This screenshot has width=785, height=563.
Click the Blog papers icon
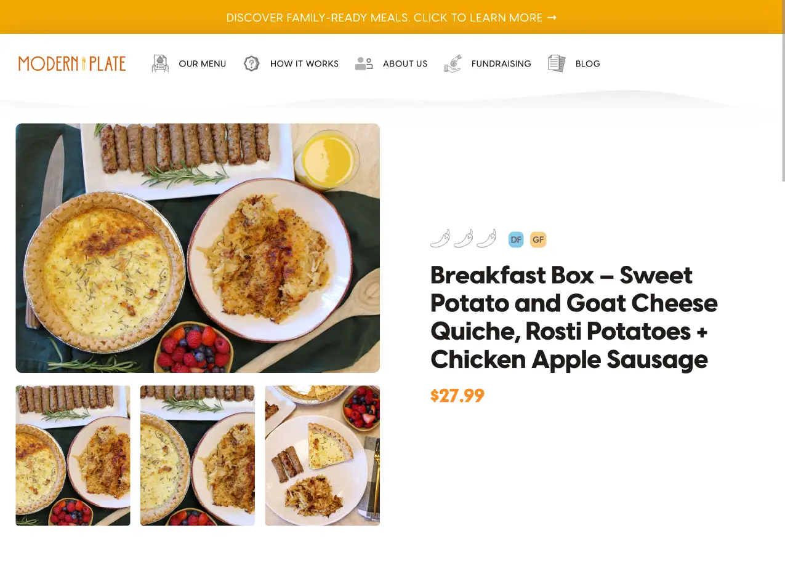(556, 63)
